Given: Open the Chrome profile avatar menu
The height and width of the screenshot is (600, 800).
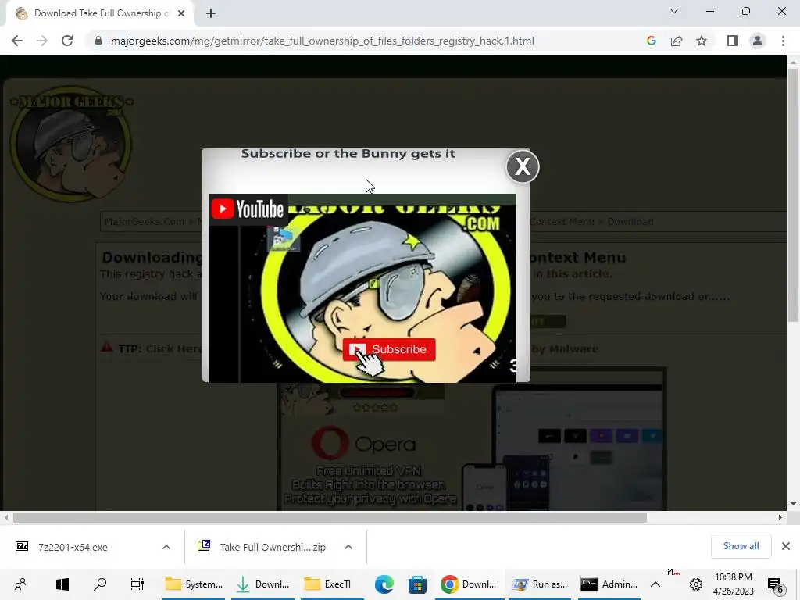Looking at the screenshot, I should (758, 41).
